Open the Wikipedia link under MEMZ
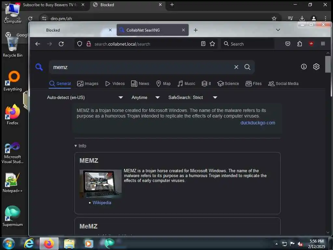The width and height of the screenshot is (333, 250). [102, 202]
